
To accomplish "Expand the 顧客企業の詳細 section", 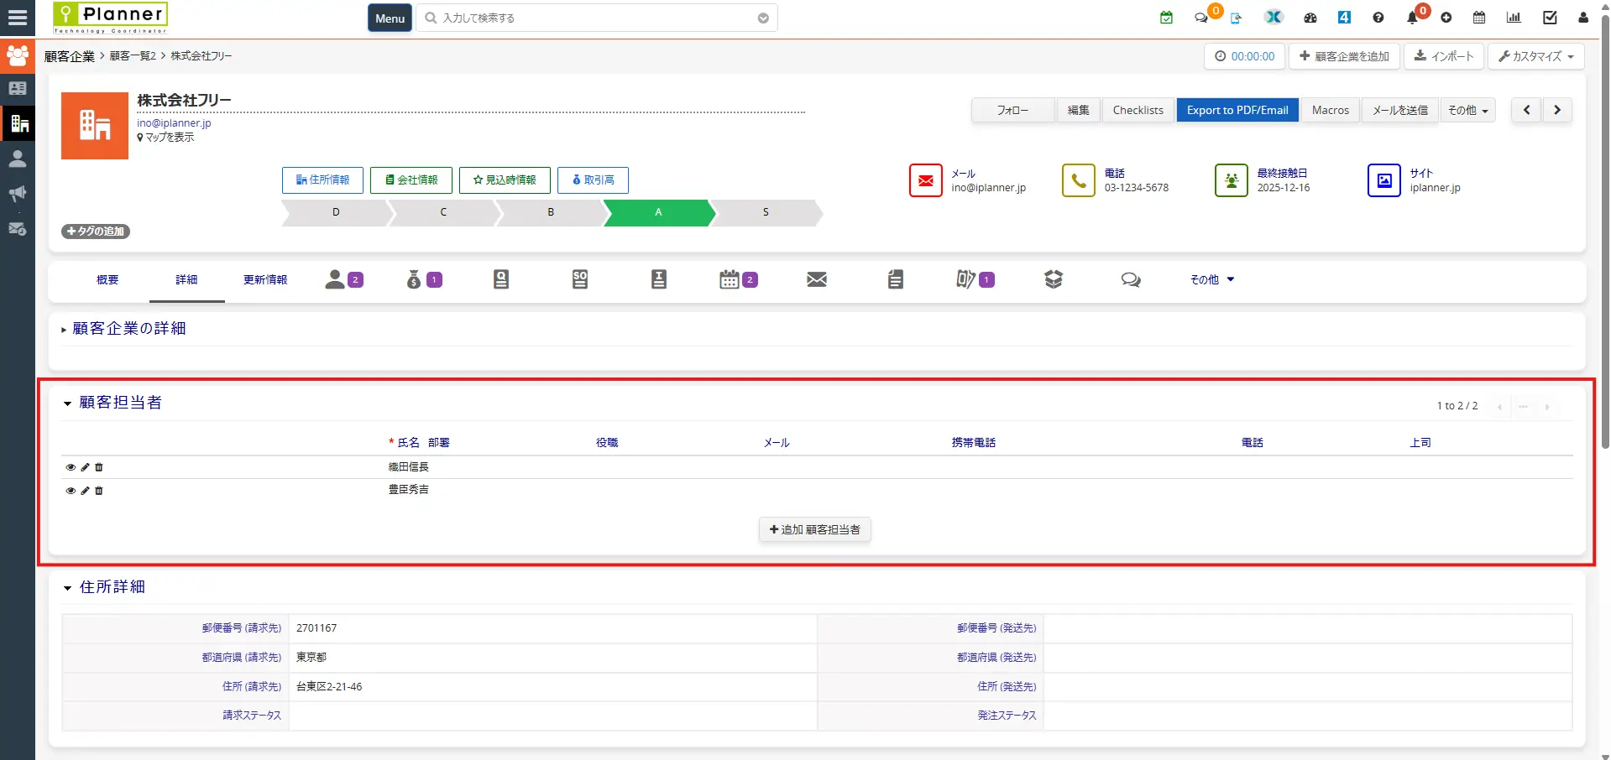I will tap(128, 329).
